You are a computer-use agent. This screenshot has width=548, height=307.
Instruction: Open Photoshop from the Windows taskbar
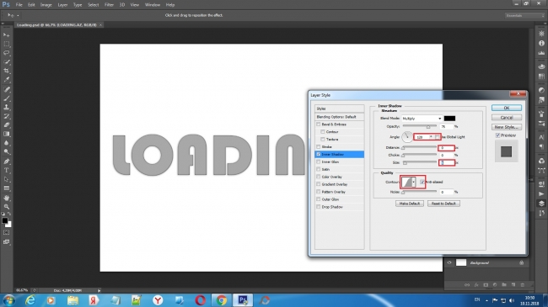pyautogui.click(x=243, y=300)
